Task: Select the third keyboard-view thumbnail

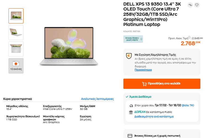Action: 16,49
